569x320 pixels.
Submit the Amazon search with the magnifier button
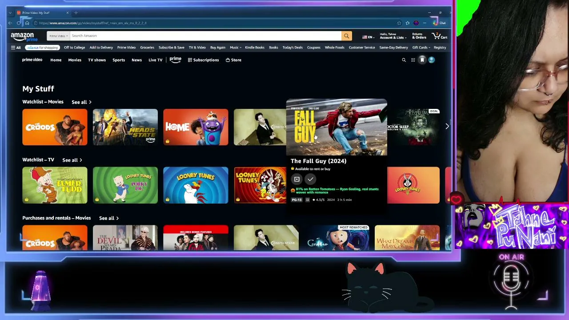point(346,36)
